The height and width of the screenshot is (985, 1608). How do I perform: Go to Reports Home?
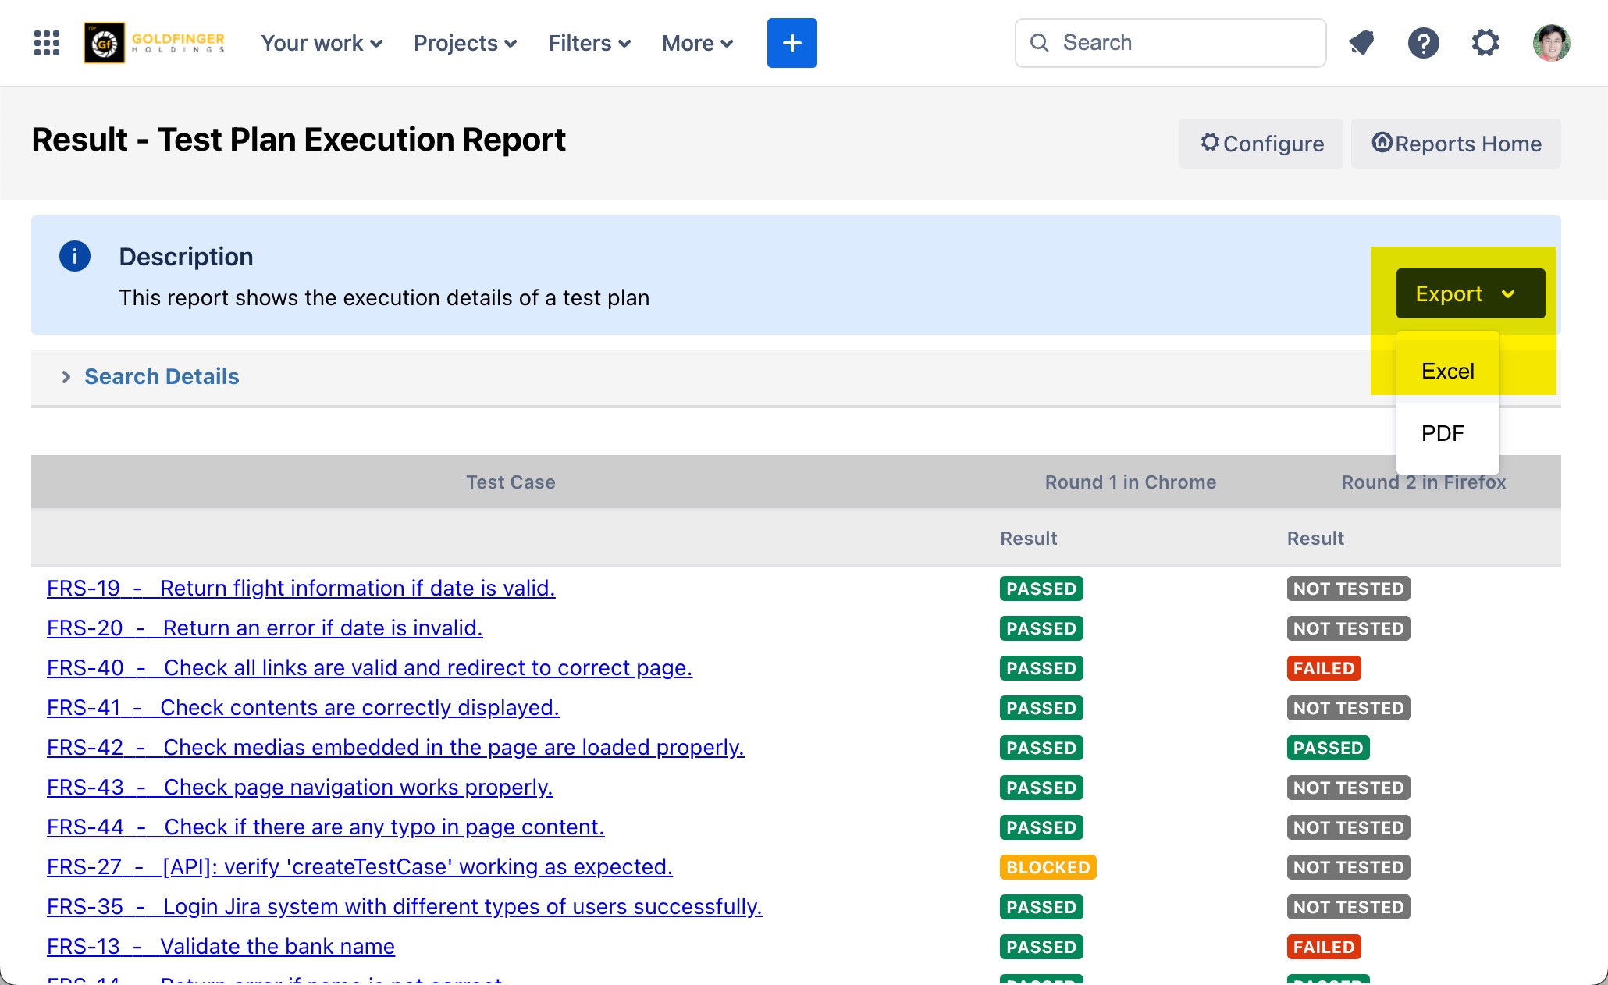(1456, 144)
